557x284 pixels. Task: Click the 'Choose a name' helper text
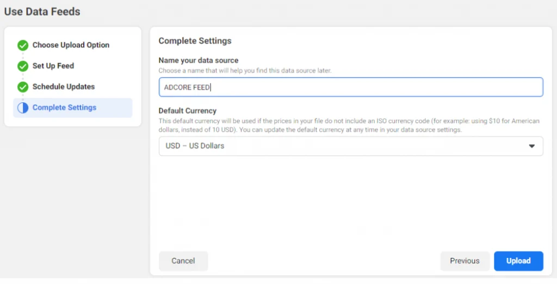click(x=245, y=71)
